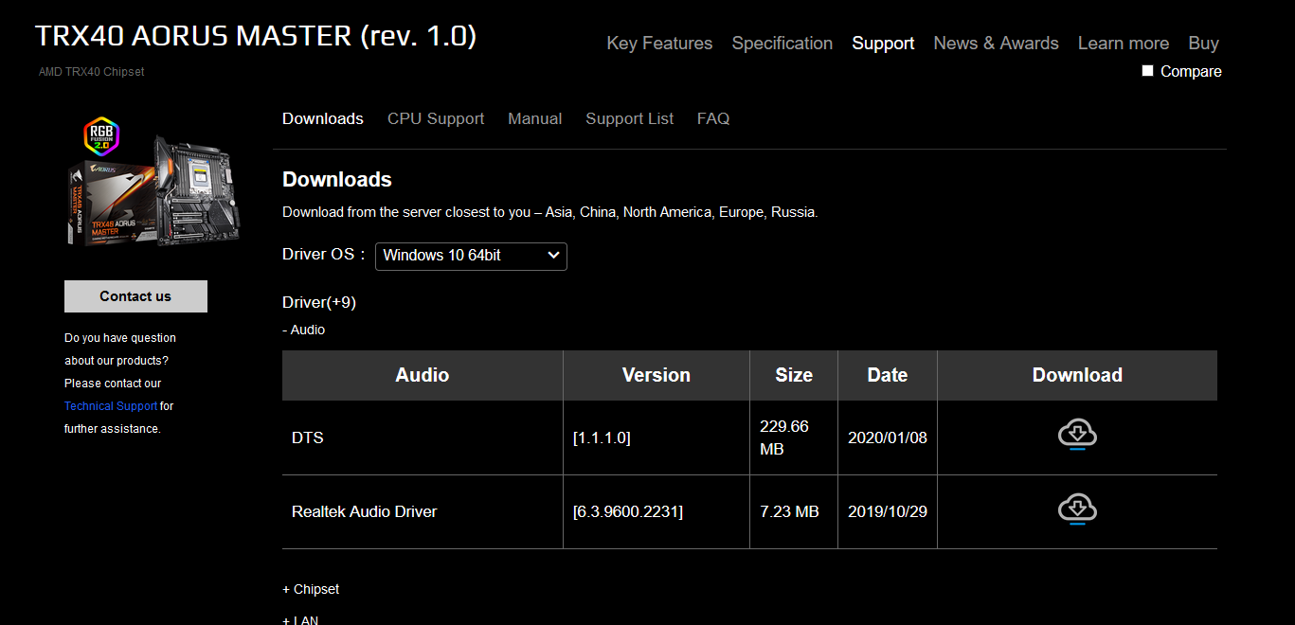Go to the Specification page
1295x625 pixels.
(x=782, y=44)
